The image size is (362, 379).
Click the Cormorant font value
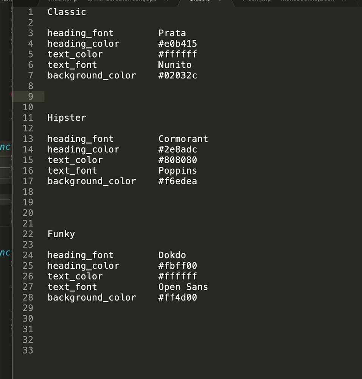(183, 139)
